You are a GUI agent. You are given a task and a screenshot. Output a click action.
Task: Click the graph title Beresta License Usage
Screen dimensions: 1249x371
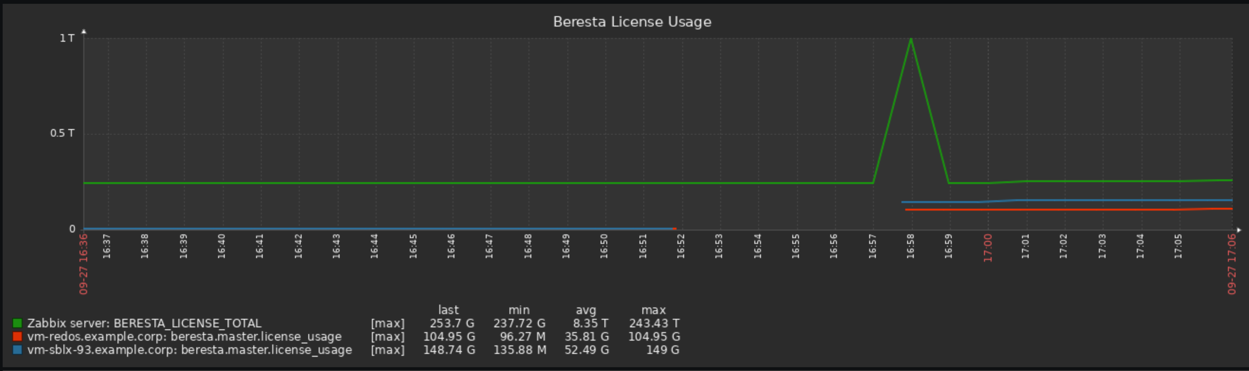click(x=632, y=22)
